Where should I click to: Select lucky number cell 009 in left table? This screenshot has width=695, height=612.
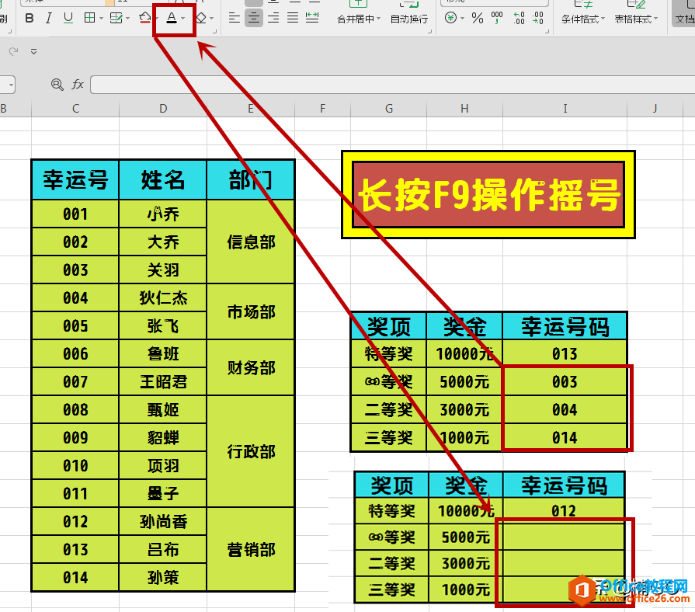(75, 438)
